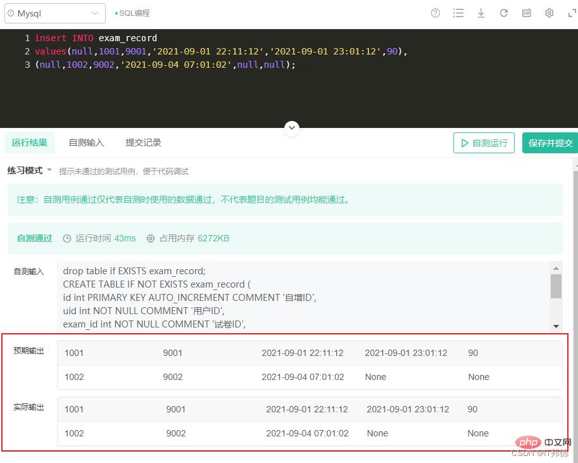
Task: Collapse the editor with the chevron handle
Action: [x=292, y=128]
